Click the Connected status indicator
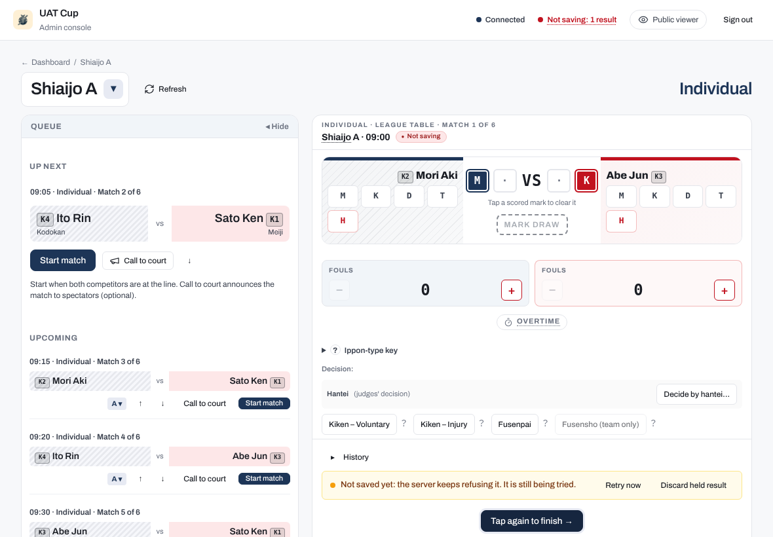The image size is (773, 537). click(x=500, y=20)
